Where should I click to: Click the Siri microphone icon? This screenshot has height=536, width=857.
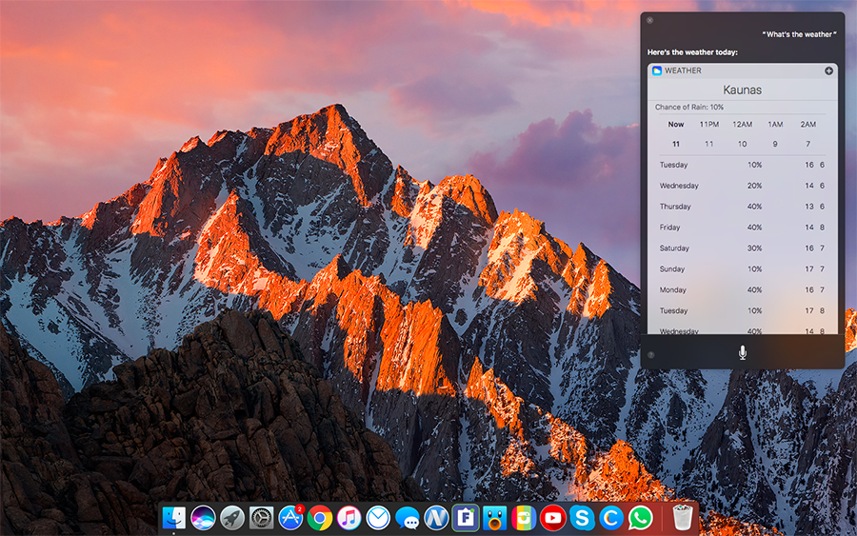point(742,353)
